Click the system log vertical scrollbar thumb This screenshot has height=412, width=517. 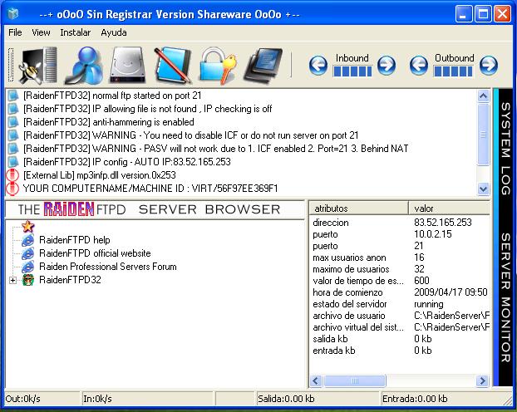tap(484, 134)
